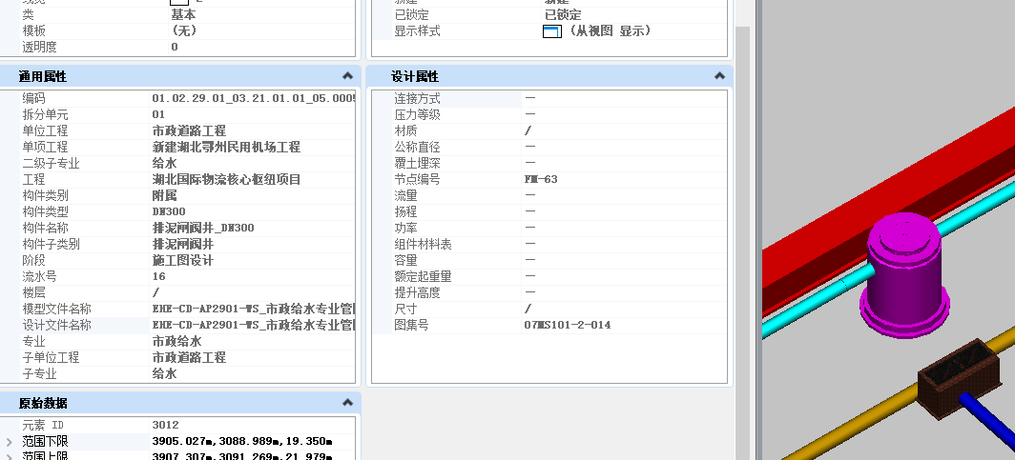Click the 编码 value 01.02.29.01_03.21.01.01_05
The image size is (1015, 460).
pos(253,98)
